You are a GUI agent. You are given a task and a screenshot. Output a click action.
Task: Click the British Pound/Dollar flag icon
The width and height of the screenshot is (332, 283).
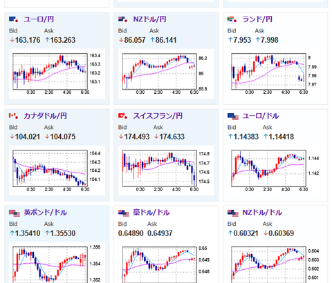15,213
